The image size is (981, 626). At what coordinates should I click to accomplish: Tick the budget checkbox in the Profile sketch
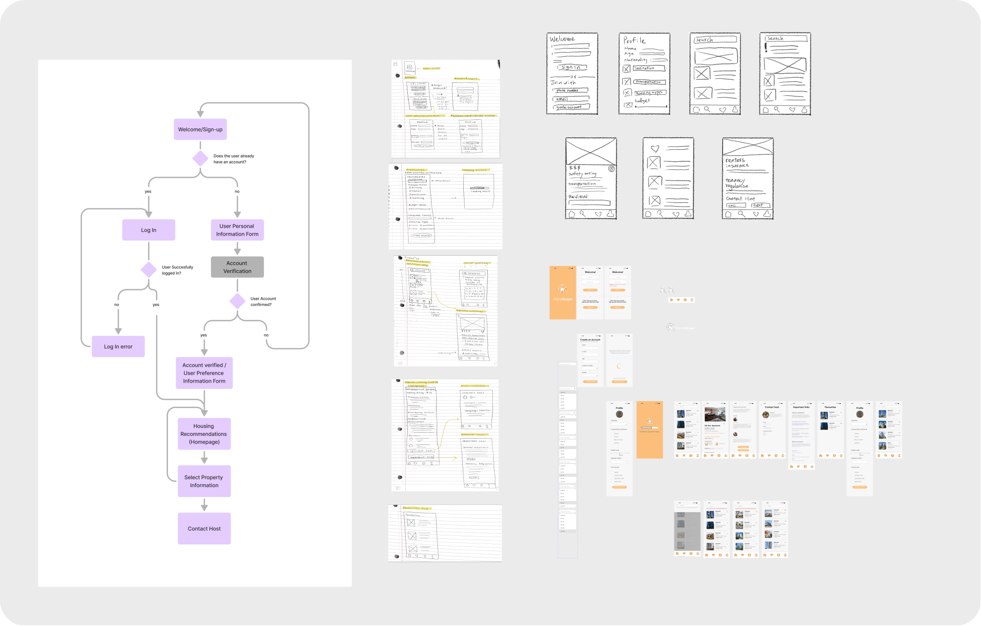click(x=628, y=105)
